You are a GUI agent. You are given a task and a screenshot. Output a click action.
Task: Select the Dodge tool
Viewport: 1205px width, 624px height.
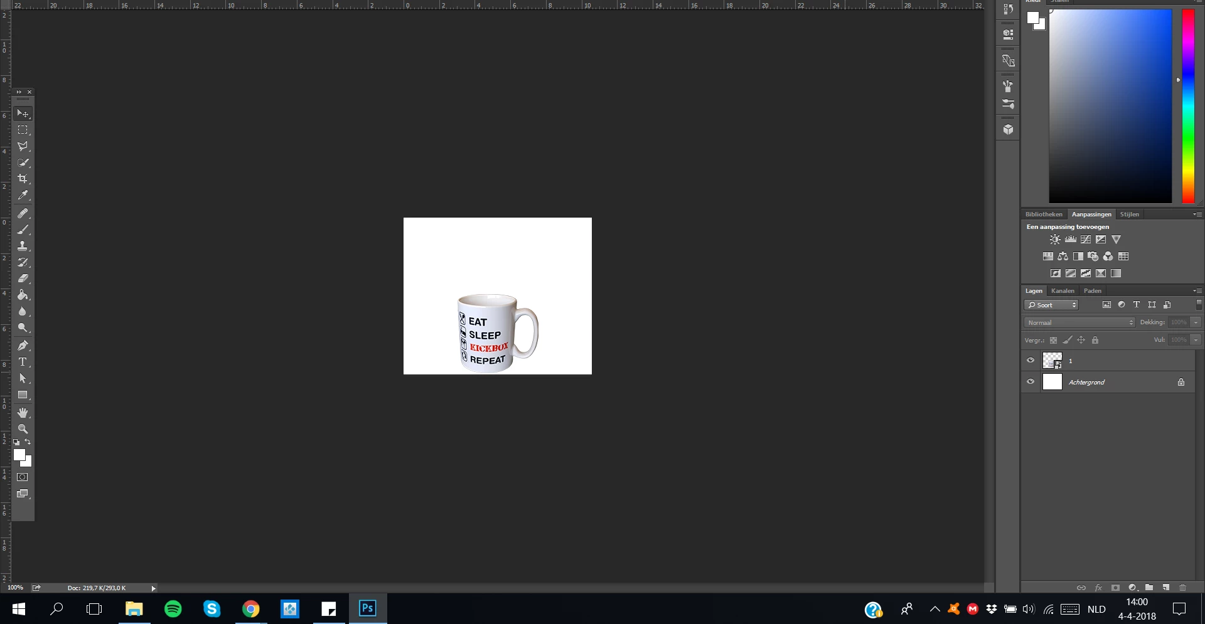point(23,327)
